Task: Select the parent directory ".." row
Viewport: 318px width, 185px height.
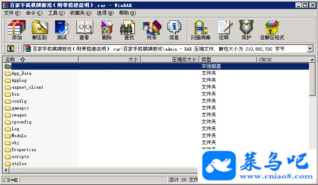Action: [x=156, y=66]
